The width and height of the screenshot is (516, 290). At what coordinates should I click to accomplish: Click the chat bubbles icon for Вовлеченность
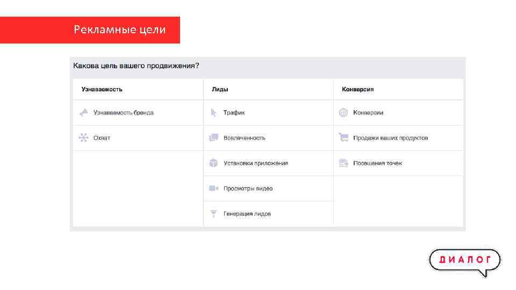click(x=213, y=138)
